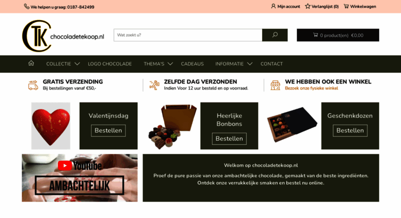Screen dimensions: 401x218
Task: Click Bestellen under Valentijnsdag
Action: (x=108, y=130)
